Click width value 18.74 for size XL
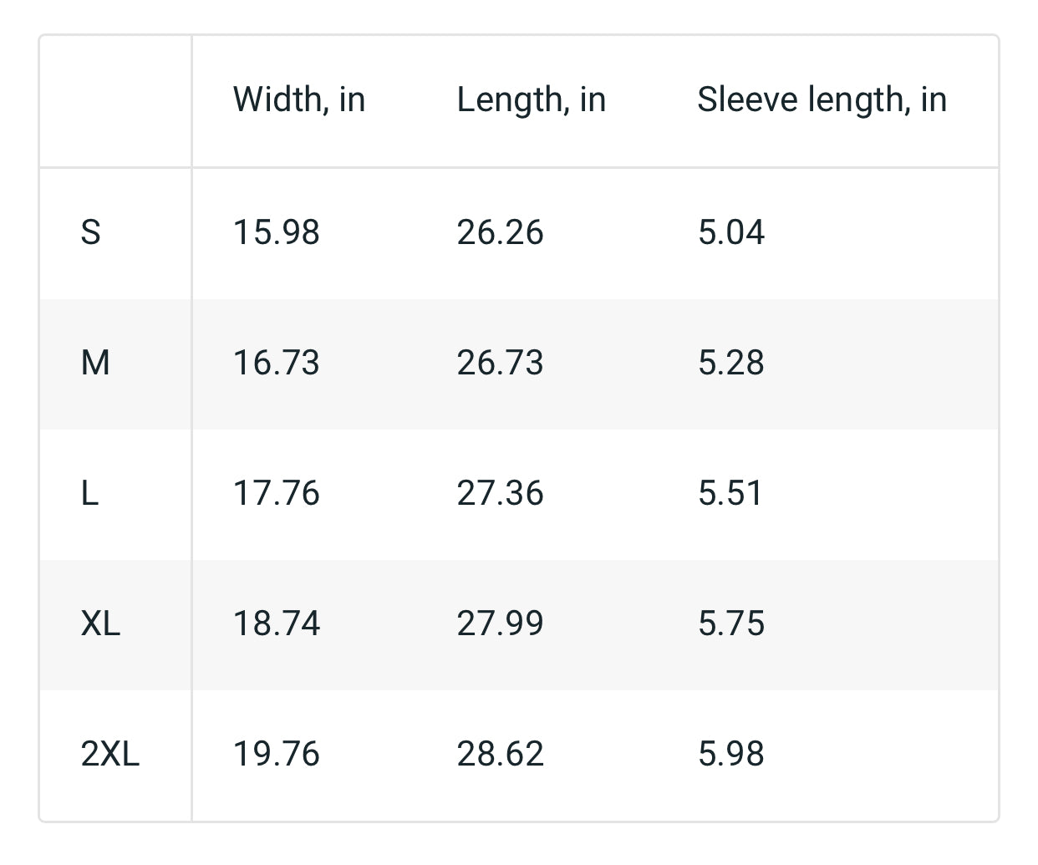The image size is (1038, 865). [276, 623]
